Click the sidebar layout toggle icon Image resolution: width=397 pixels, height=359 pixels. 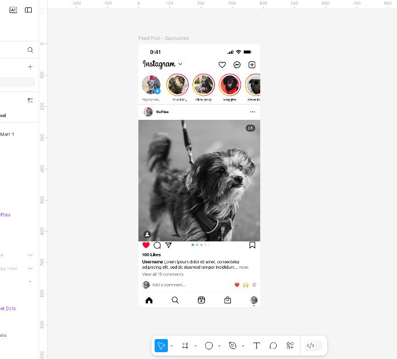pyautogui.click(x=28, y=10)
